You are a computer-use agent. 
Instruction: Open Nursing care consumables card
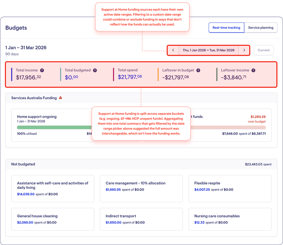230,219
